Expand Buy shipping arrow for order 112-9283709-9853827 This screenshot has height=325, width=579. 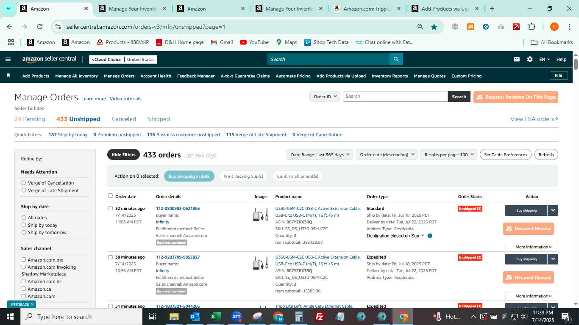pyautogui.click(x=553, y=259)
